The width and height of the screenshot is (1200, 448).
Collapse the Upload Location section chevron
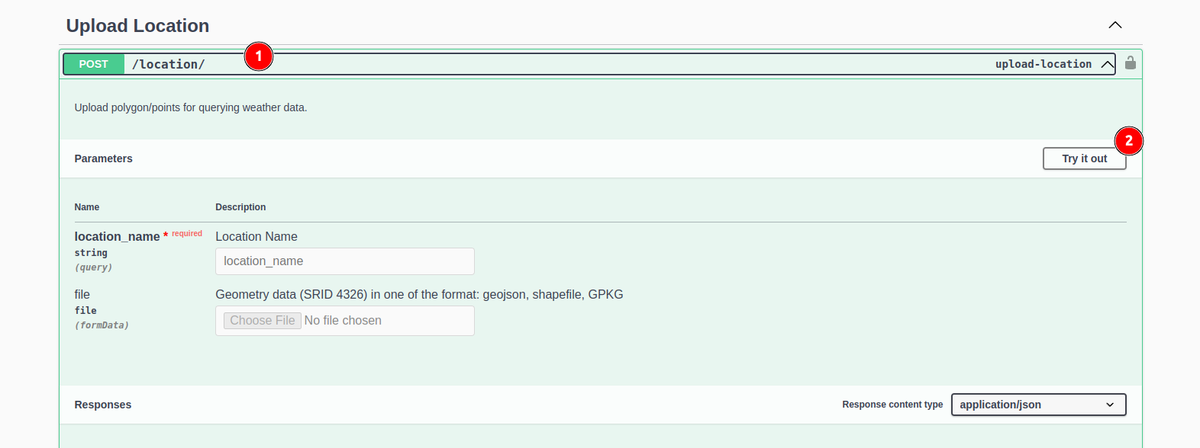pos(1115,25)
